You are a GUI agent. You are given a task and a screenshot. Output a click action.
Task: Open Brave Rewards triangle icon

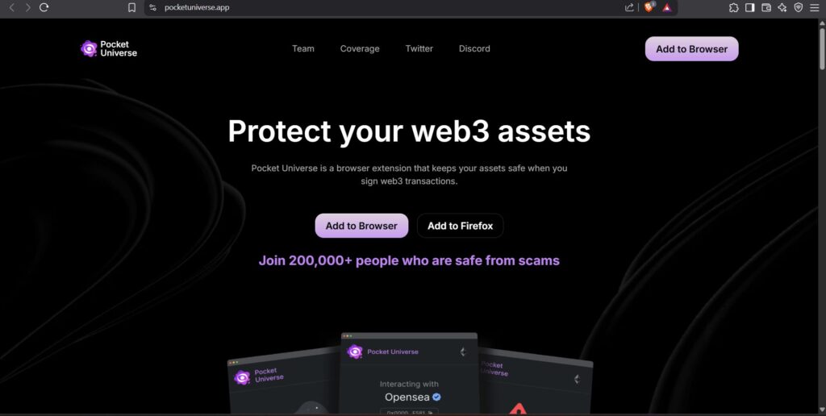(667, 7)
